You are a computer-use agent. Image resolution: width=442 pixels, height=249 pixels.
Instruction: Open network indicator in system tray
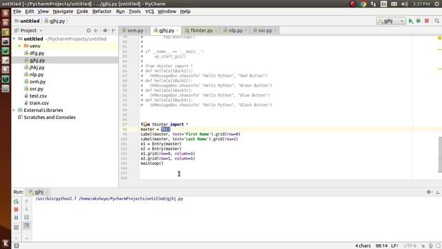pyautogui.click(x=373, y=4)
